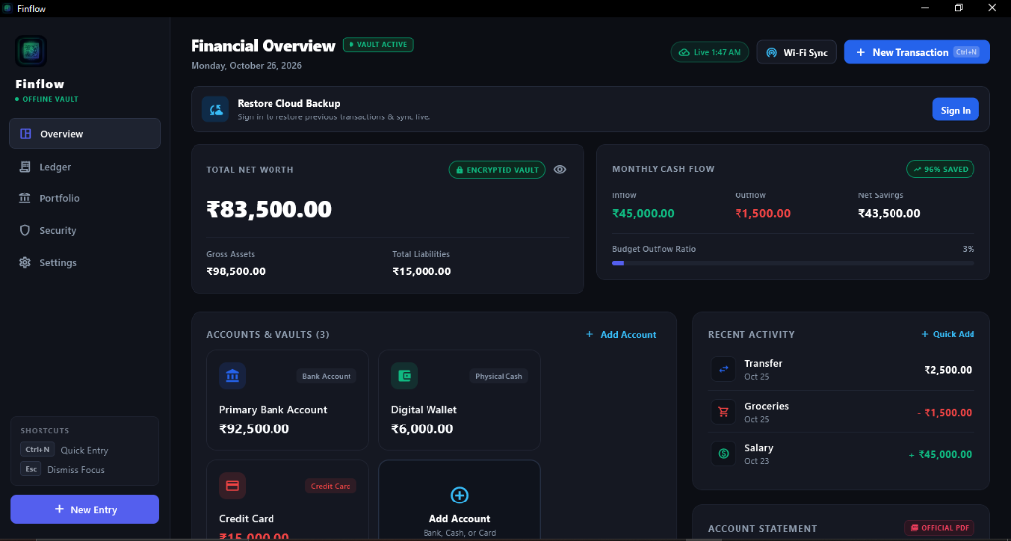Select the Transfer ₹2,500.00 activity row
Screen dimensions: 1011x541
click(841, 369)
